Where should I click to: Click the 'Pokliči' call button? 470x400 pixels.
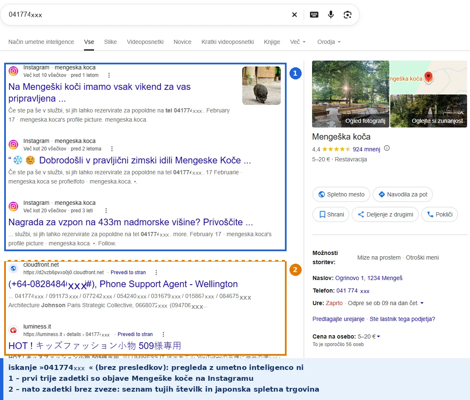[440, 214]
